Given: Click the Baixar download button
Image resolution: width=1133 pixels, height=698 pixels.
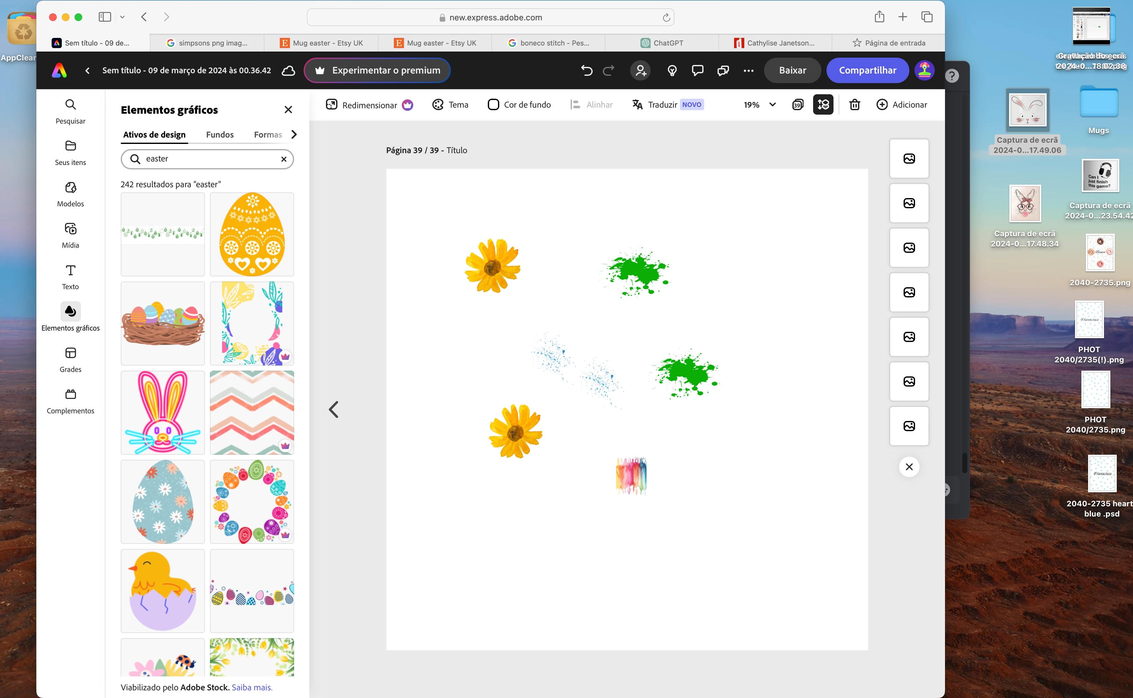Looking at the screenshot, I should (x=792, y=71).
